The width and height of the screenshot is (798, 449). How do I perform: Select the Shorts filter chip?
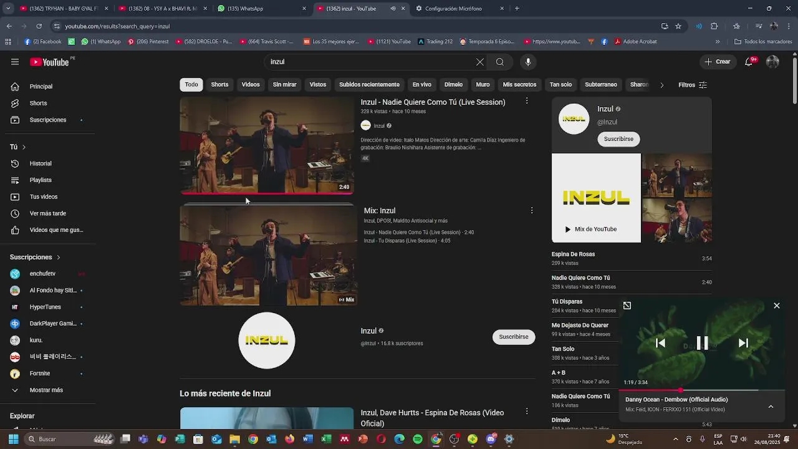(x=219, y=84)
